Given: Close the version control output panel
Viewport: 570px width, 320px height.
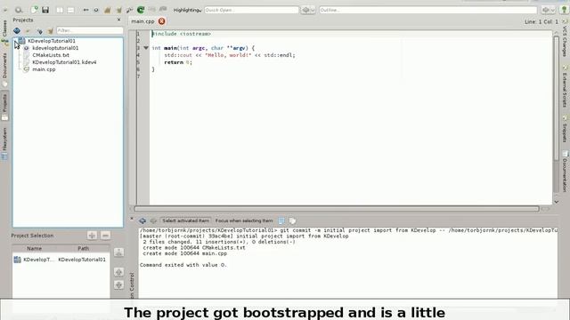Looking at the screenshot, I should click(132, 219).
